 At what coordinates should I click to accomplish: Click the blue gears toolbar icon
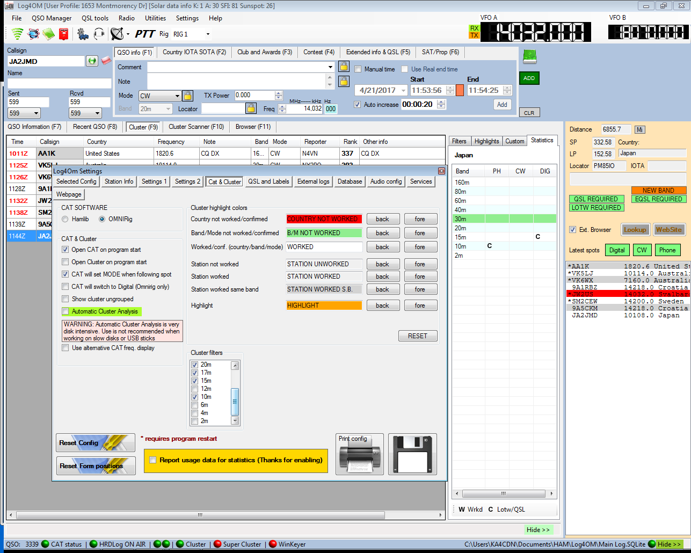[83, 34]
